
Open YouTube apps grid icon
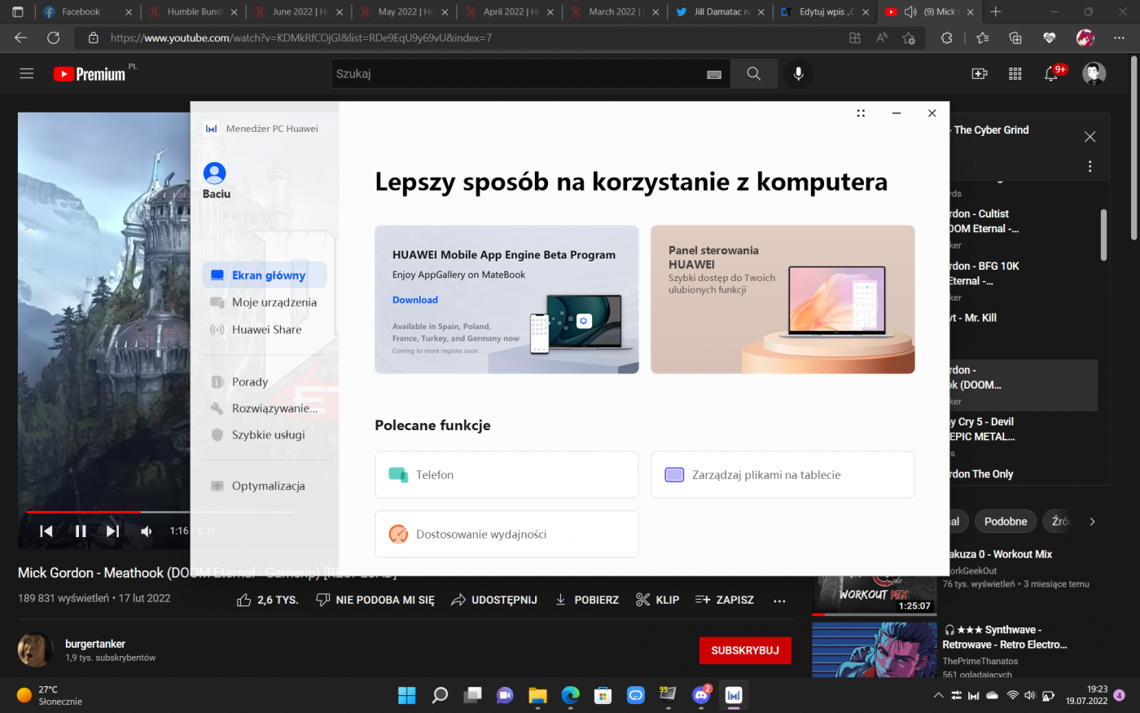(1015, 73)
